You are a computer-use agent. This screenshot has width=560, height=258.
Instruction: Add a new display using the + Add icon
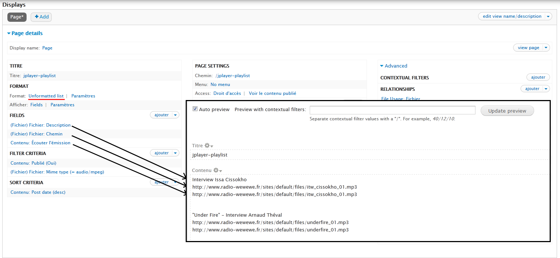(x=41, y=17)
